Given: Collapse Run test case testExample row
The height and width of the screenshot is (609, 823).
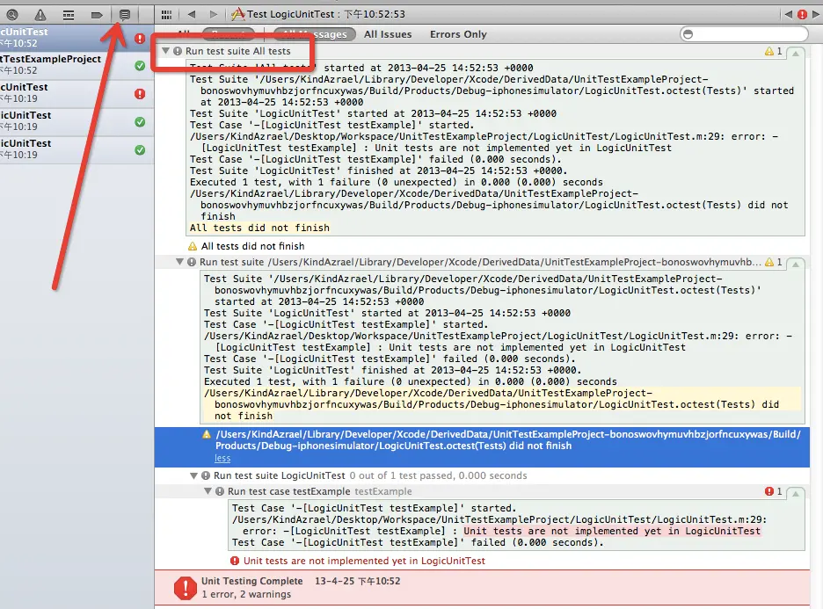Looking at the screenshot, I should [x=208, y=492].
